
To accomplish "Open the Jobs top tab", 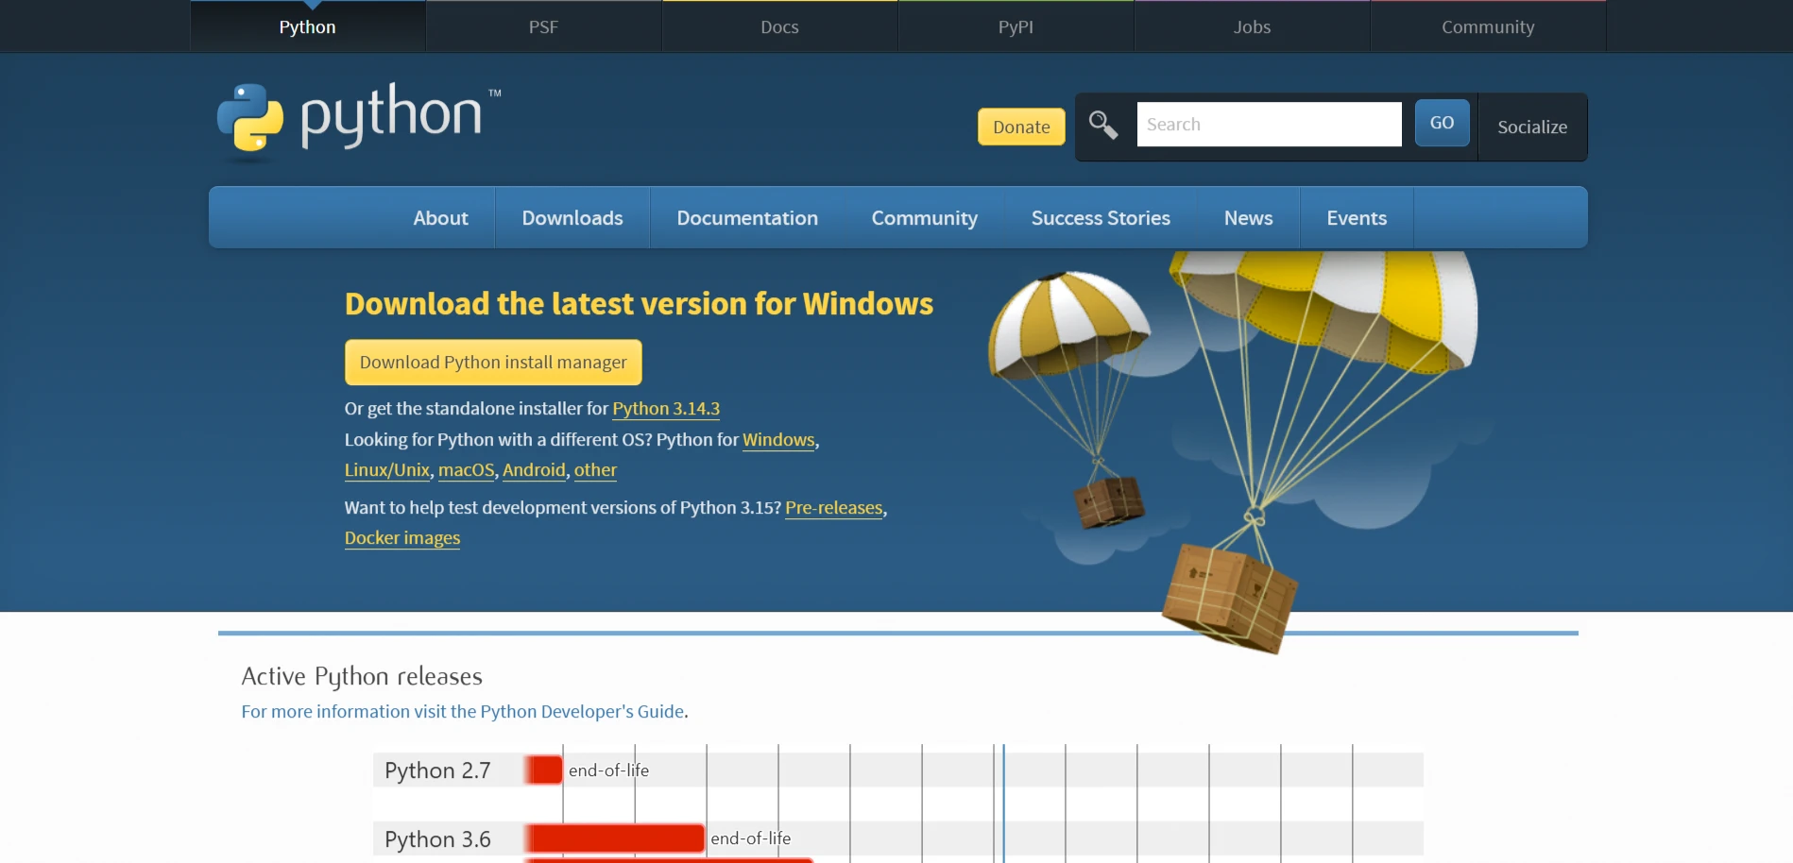I will click(1252, 26).
